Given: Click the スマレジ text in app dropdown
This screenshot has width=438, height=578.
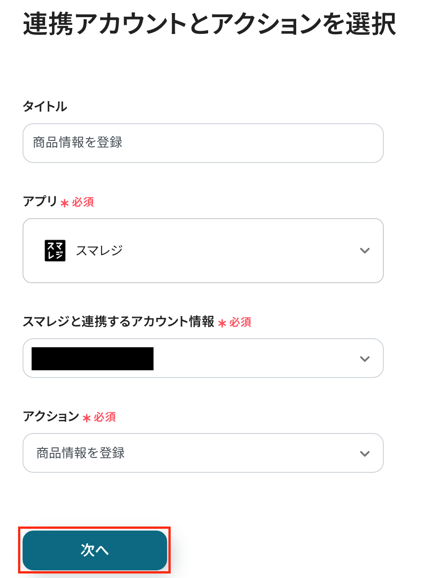Looking at the screenshot, I should point(99,251).
